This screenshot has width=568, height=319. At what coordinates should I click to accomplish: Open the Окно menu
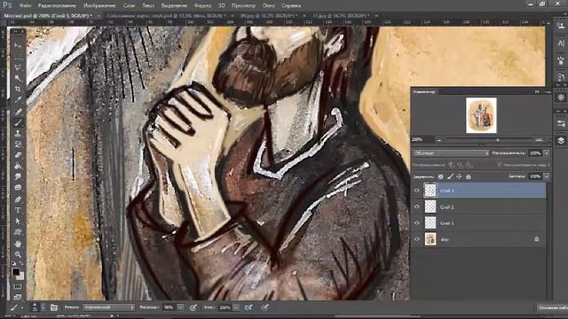(x=268, y=5)
